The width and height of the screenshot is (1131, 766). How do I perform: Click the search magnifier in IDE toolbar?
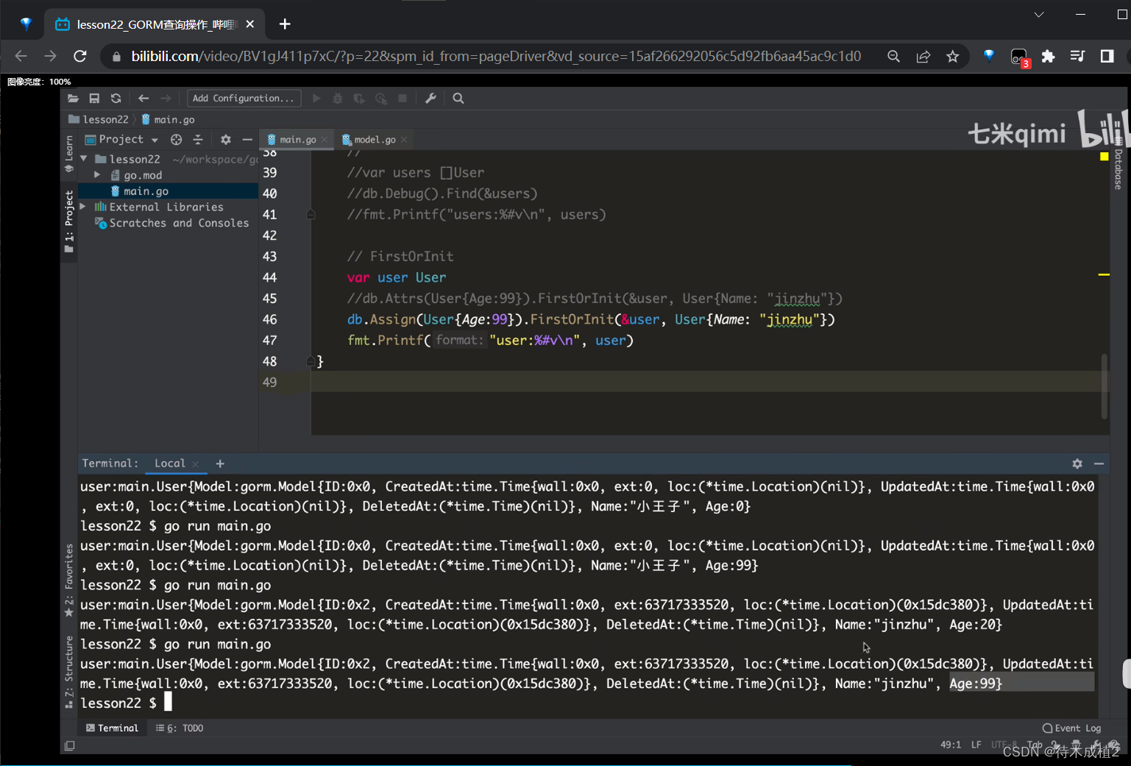(x=458, y=99)
